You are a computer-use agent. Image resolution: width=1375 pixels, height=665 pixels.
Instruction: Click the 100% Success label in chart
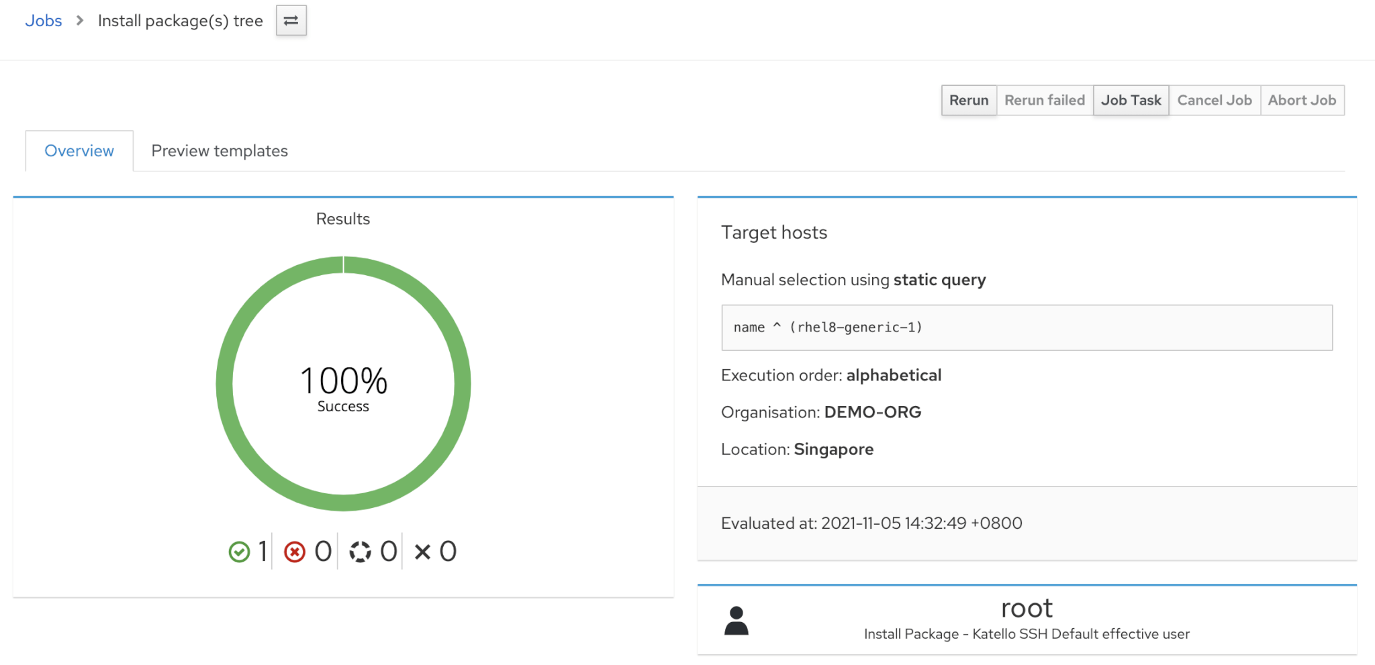click(343, 388)
